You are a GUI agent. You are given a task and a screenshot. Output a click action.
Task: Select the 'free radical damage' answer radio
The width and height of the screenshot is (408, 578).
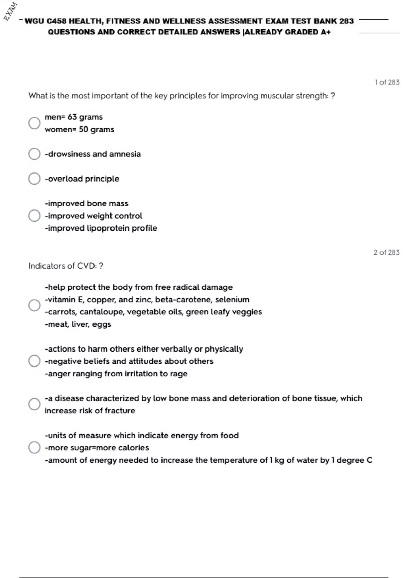34,305
